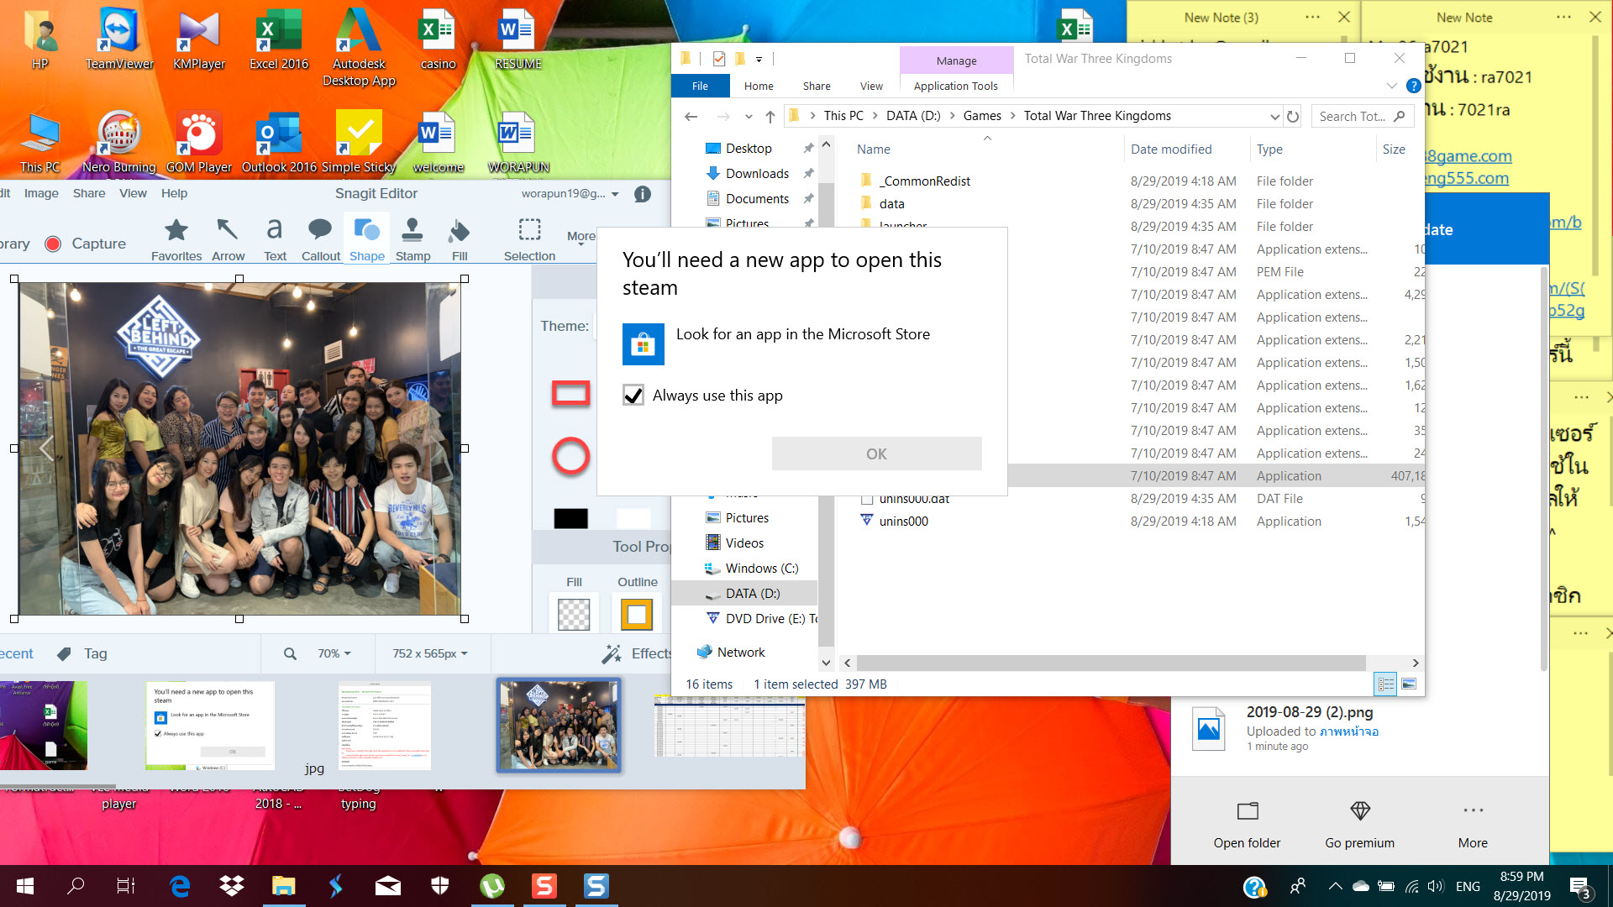Switch to large icons view

tap(1409, 684)
